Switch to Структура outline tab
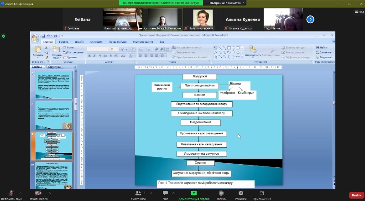 (x=54, y=67)
